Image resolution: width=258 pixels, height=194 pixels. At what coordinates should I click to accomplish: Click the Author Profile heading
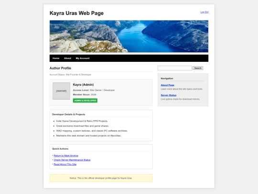pyautogui.click(x=60, y=68)
